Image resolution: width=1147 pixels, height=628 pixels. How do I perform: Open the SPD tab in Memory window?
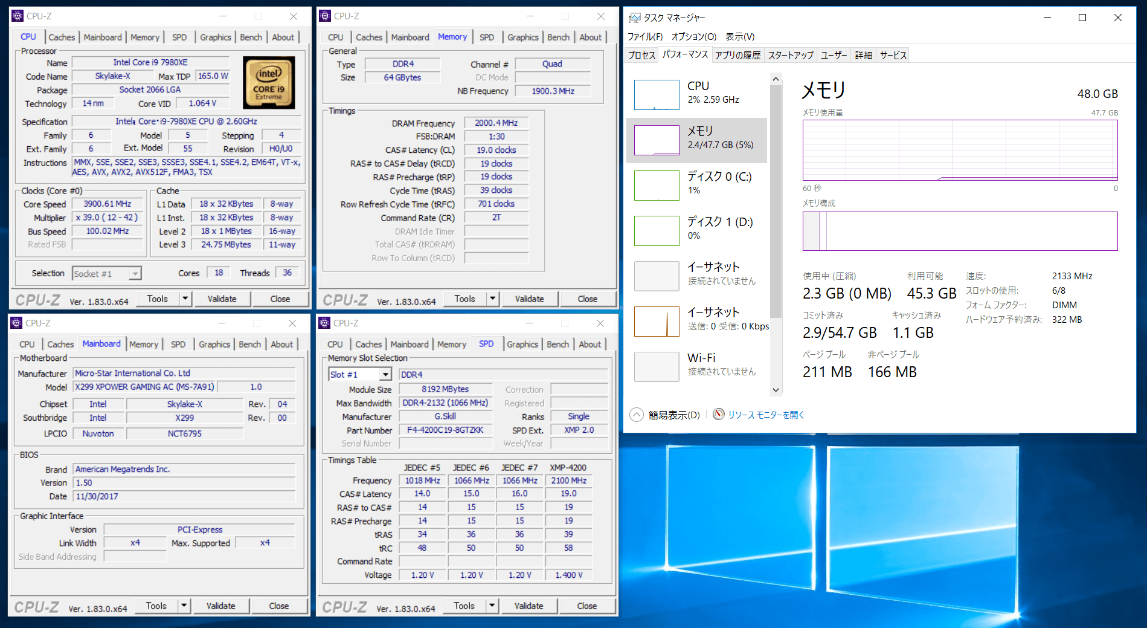pyautogui.click(x=487, y=37)
